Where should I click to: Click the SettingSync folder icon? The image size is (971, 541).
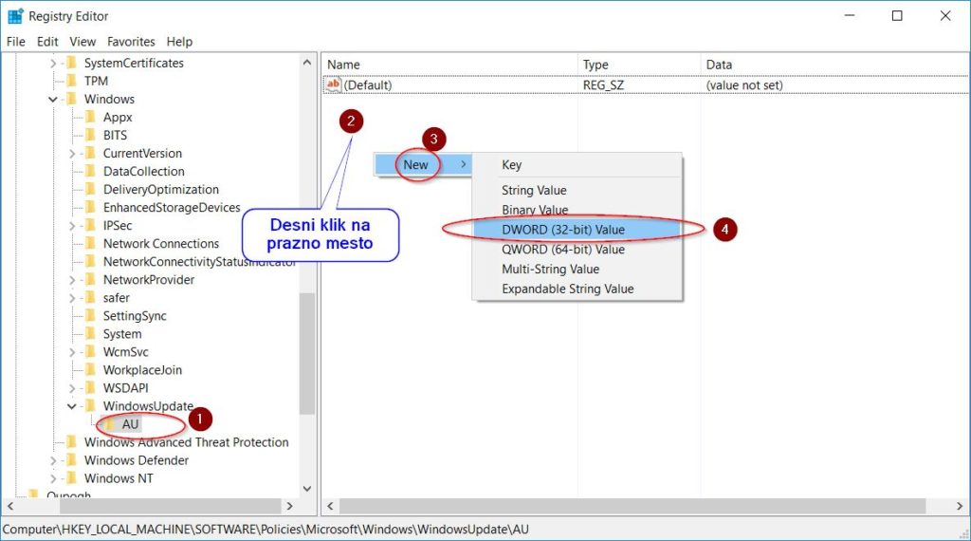[x=91, y=316]
